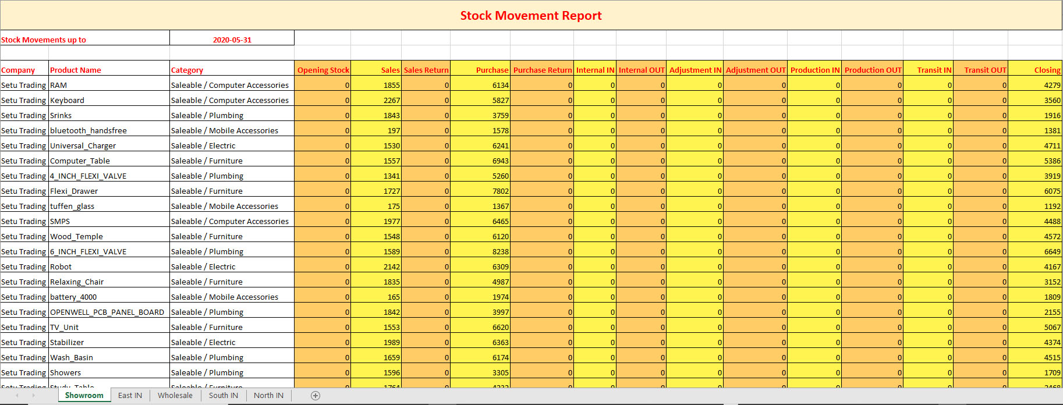Select TV_Unit purchase value 6620
The image size is (1063, 405).
[480, 325]
